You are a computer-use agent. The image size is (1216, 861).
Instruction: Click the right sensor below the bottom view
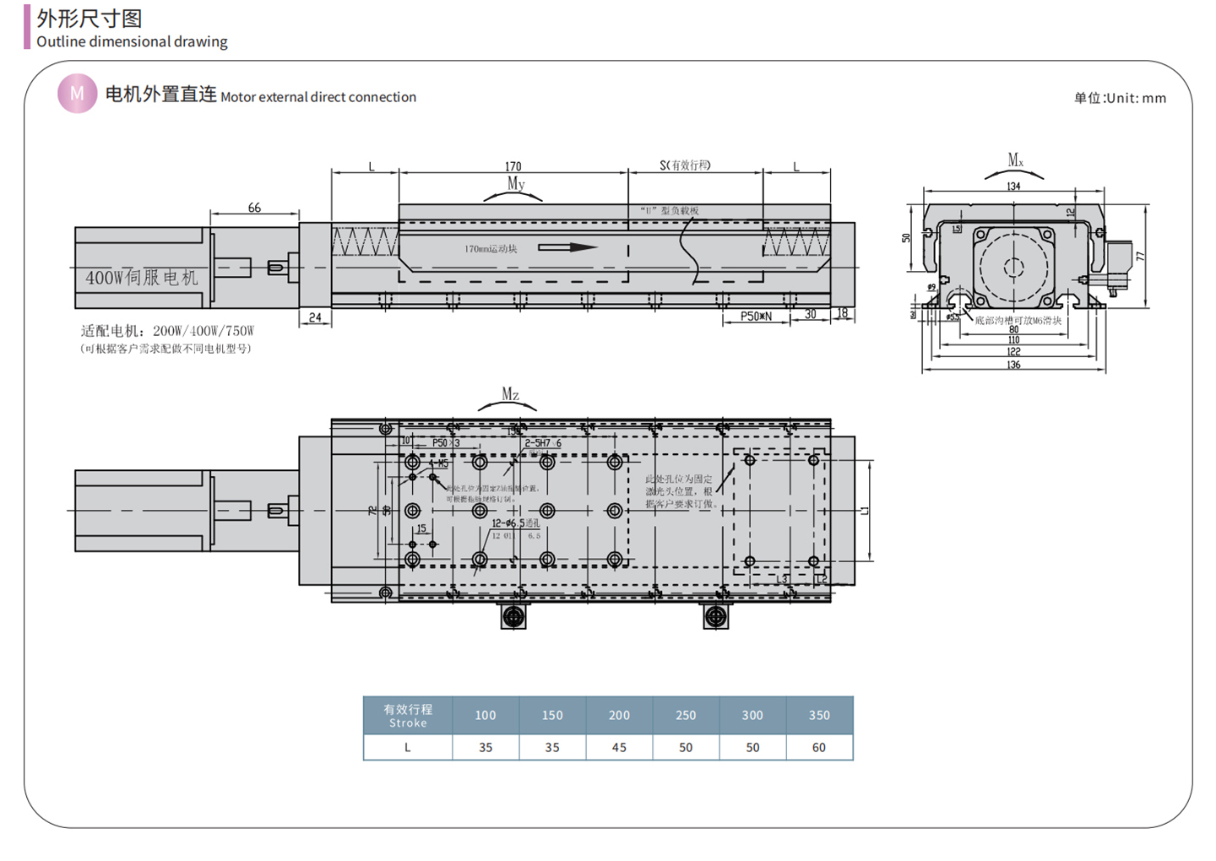point(715,617)
